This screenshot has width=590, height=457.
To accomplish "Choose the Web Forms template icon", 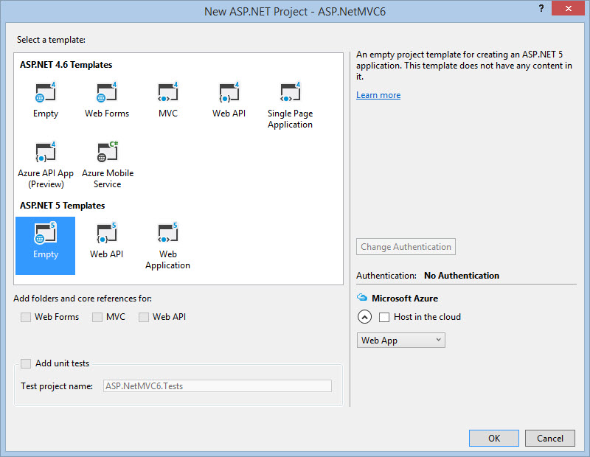I will (107, 92).
